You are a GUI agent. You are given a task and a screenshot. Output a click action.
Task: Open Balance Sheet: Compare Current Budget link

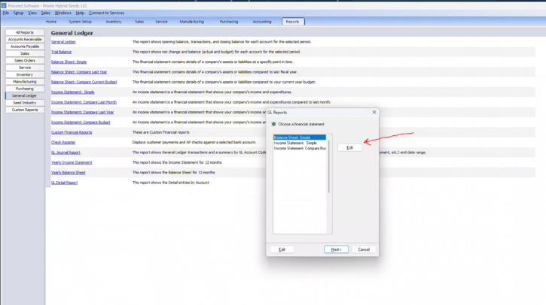tap(84, 82)
